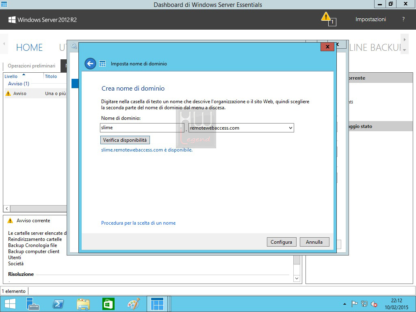Image resolution: width=416 pixels, height=312 pixels.
Task: Go back using the blue arrow button
Action: (90, 64)
